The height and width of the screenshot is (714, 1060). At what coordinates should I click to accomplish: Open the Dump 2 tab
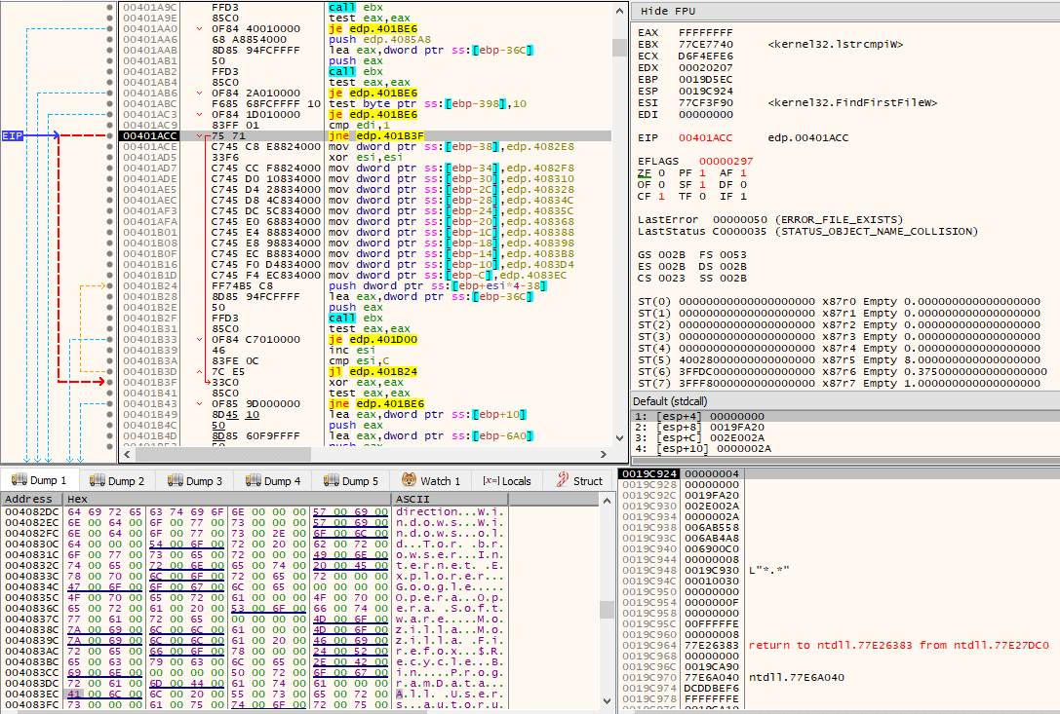tap(117, 481)
